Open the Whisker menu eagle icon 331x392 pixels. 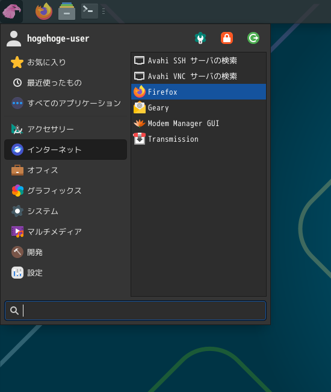click(11, 11)
